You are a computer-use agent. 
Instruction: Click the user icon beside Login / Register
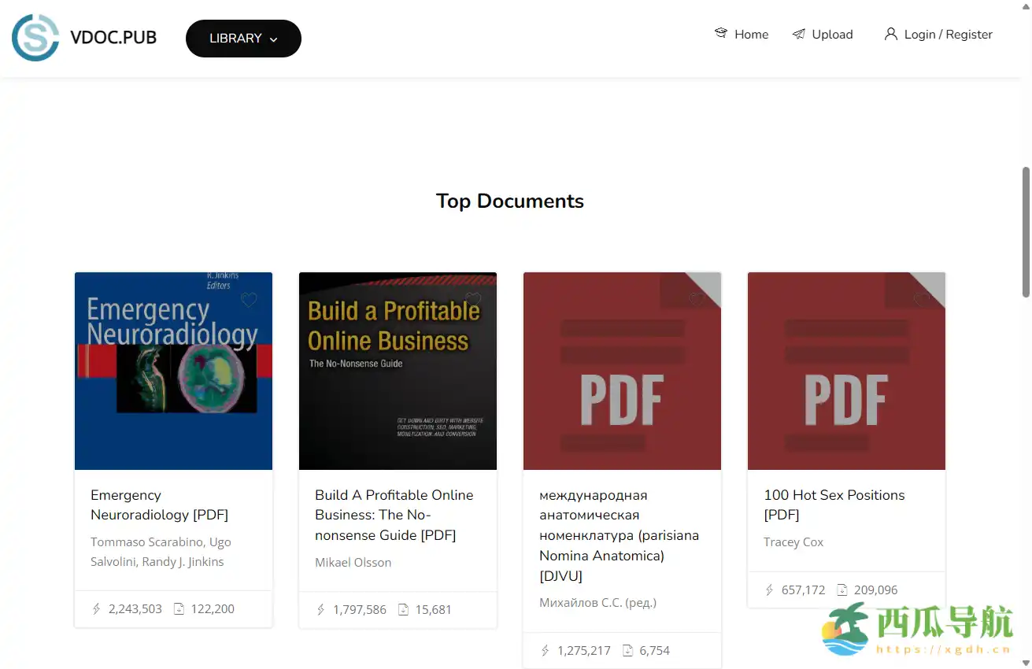(x=890, y=34)
